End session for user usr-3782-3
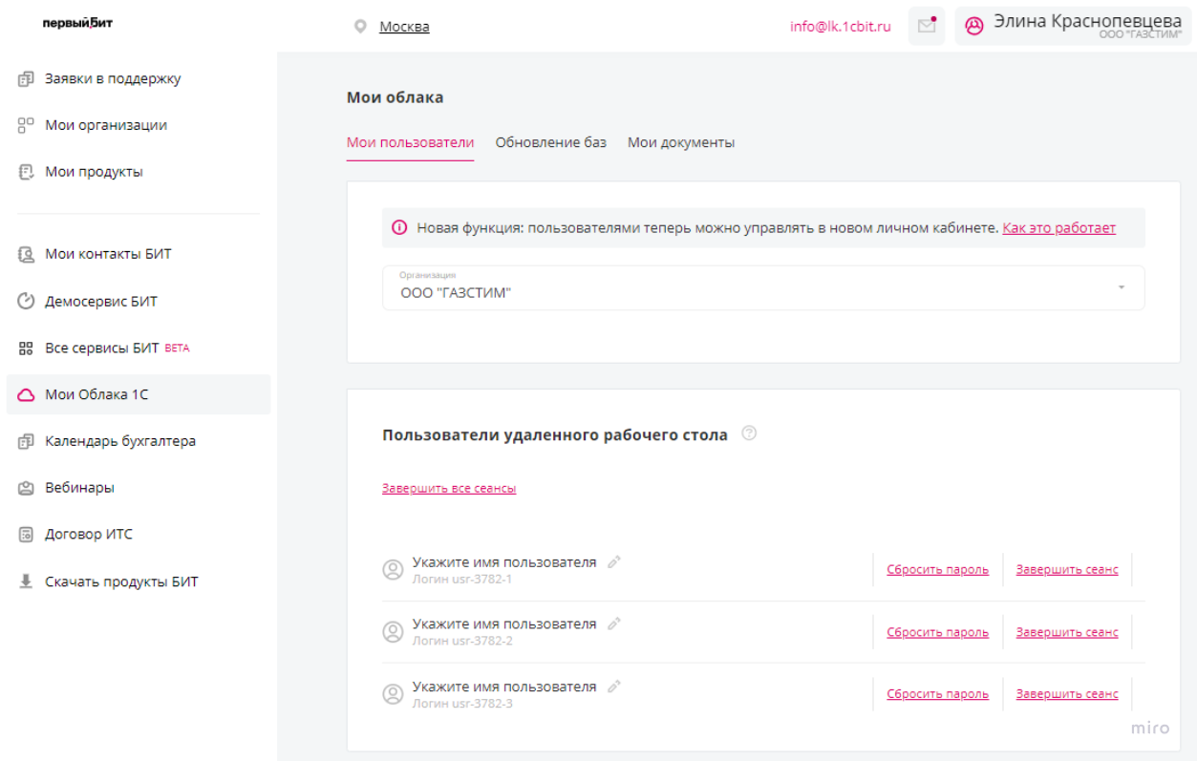Image resolution: width=1197 pixels, height=761 pixels. pos(1066,694)
